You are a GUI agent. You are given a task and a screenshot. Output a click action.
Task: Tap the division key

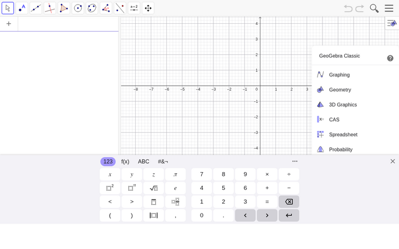[289, 174]
